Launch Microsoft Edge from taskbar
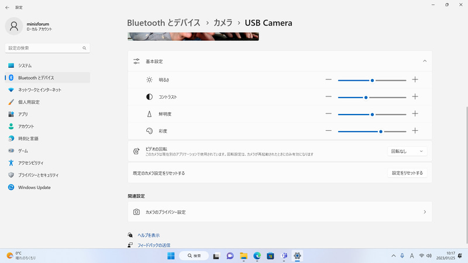The image size is (468, 263). coord(257,256)
